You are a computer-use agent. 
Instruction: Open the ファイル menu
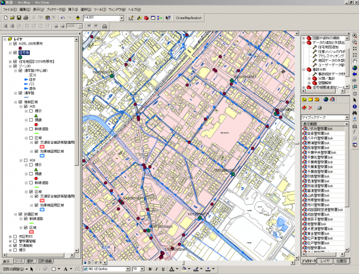coord(10,10)
